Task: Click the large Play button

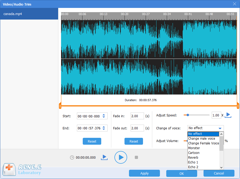Action: click(x=121, y=157)
